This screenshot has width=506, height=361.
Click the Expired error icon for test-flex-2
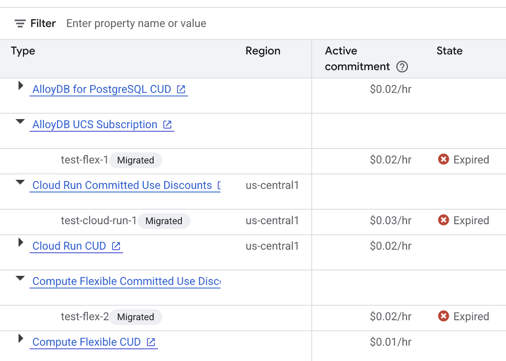click(x=443, y=316)
